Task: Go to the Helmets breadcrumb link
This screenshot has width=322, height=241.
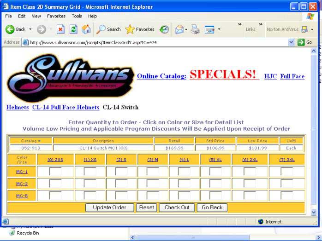Action: point(18,107)
